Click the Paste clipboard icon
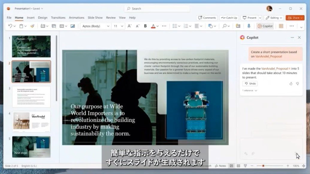The width and height of the screenshot is (310, 174). click(x=21, y=26)
